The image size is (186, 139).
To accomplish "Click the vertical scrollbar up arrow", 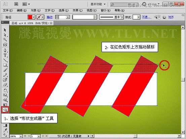I will (x=183, y=28).
